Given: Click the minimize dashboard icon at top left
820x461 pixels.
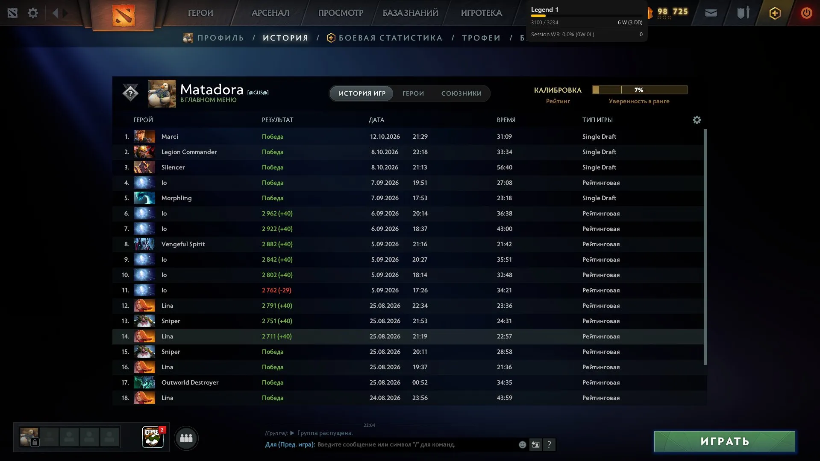Looking at the screenshot, I should 12,13.
